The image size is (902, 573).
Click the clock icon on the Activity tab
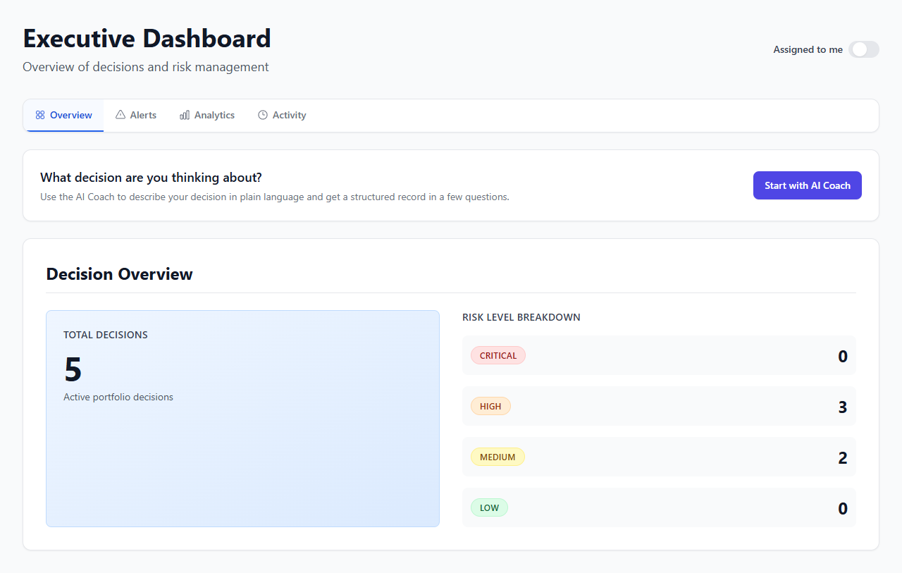pos(261,114)
